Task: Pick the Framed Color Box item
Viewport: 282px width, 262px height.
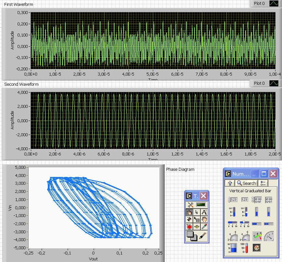Action: pos(257,248)
